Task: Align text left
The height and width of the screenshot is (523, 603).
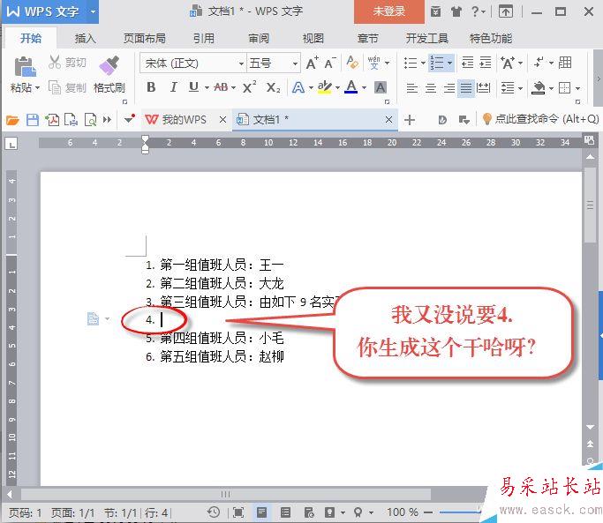Action: point(412,88)
